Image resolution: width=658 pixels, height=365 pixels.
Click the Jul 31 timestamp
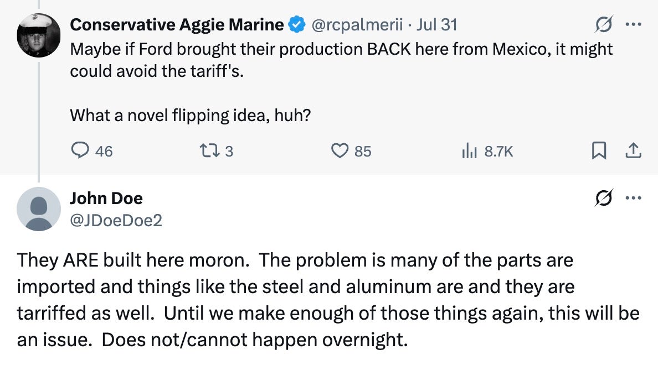click(x=437, y=24)
